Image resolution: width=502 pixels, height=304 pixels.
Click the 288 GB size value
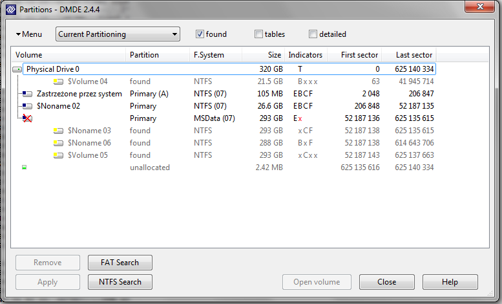pyautogui.click(x=271, y=143)
